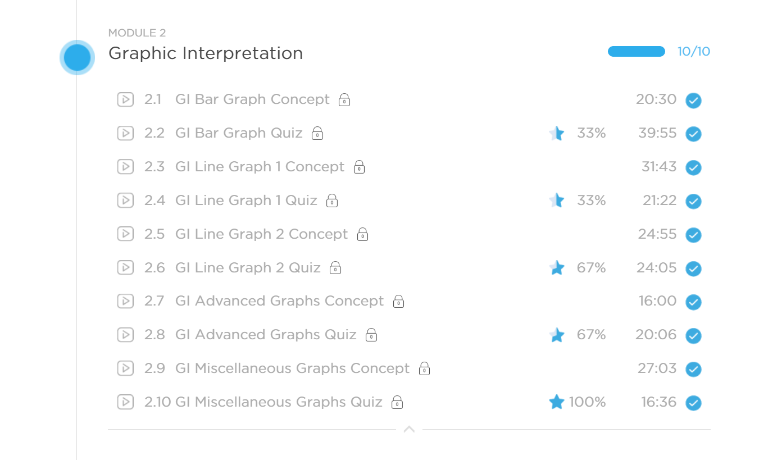The image size is (759, 460).
Task: Click the Graphic Interpretation module heading
Action: point(206,53)
